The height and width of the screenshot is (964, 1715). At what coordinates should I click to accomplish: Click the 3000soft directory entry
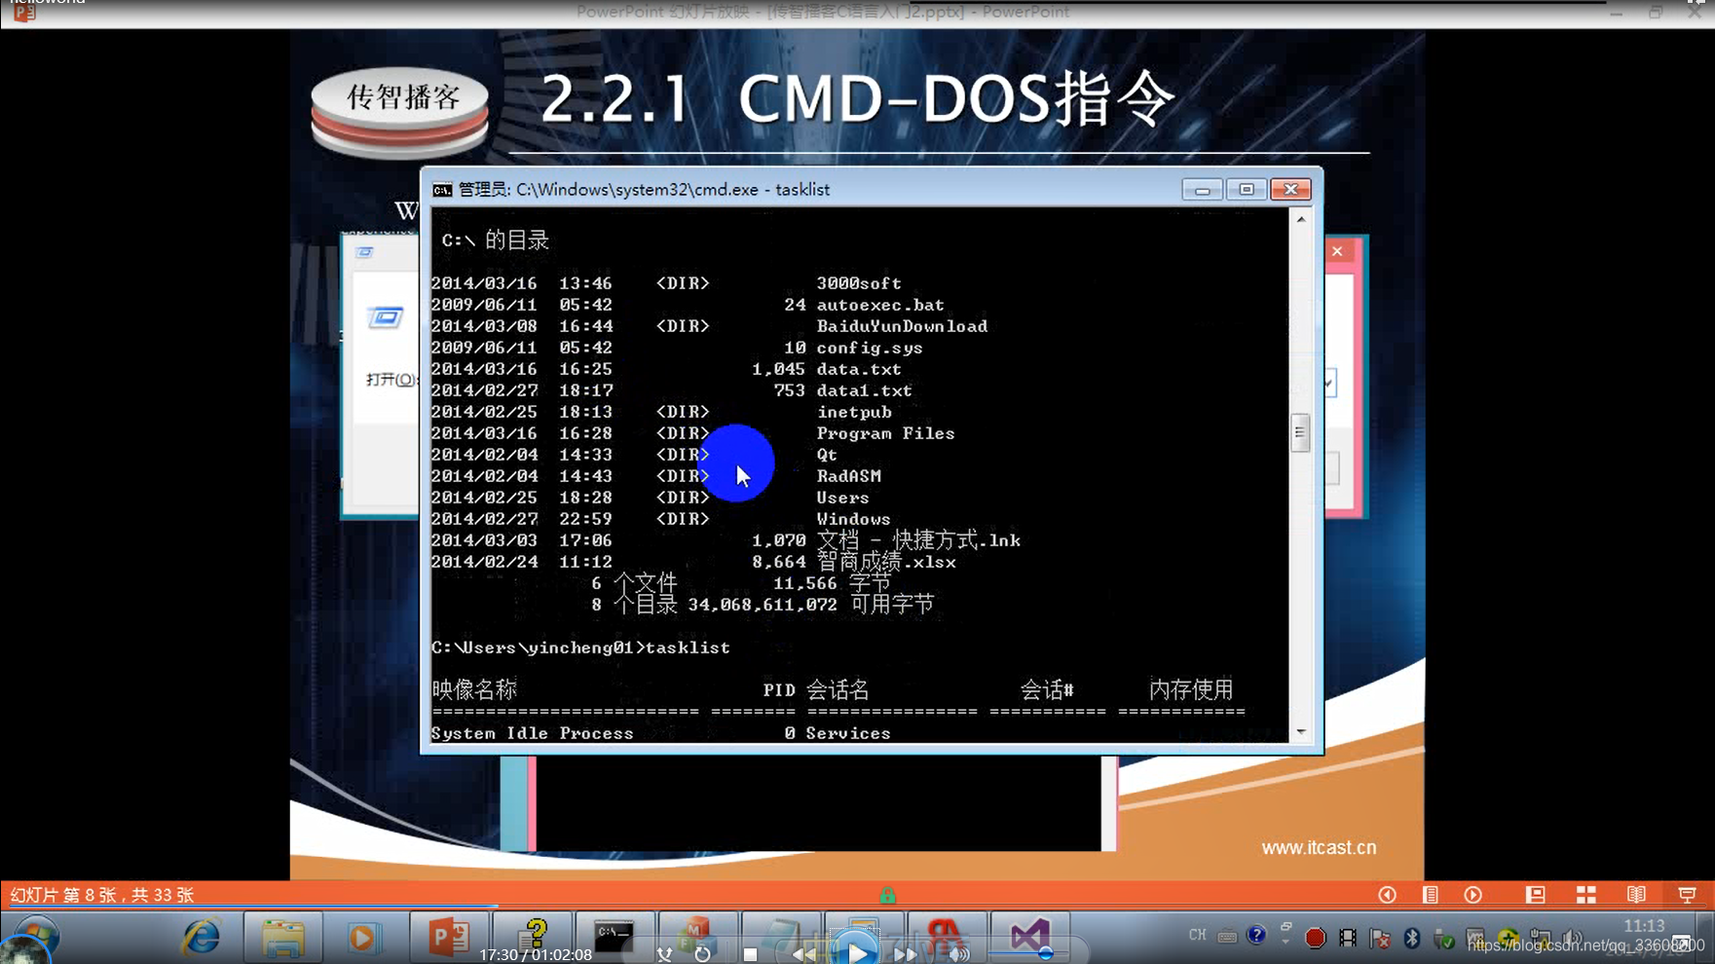point(858,283)
